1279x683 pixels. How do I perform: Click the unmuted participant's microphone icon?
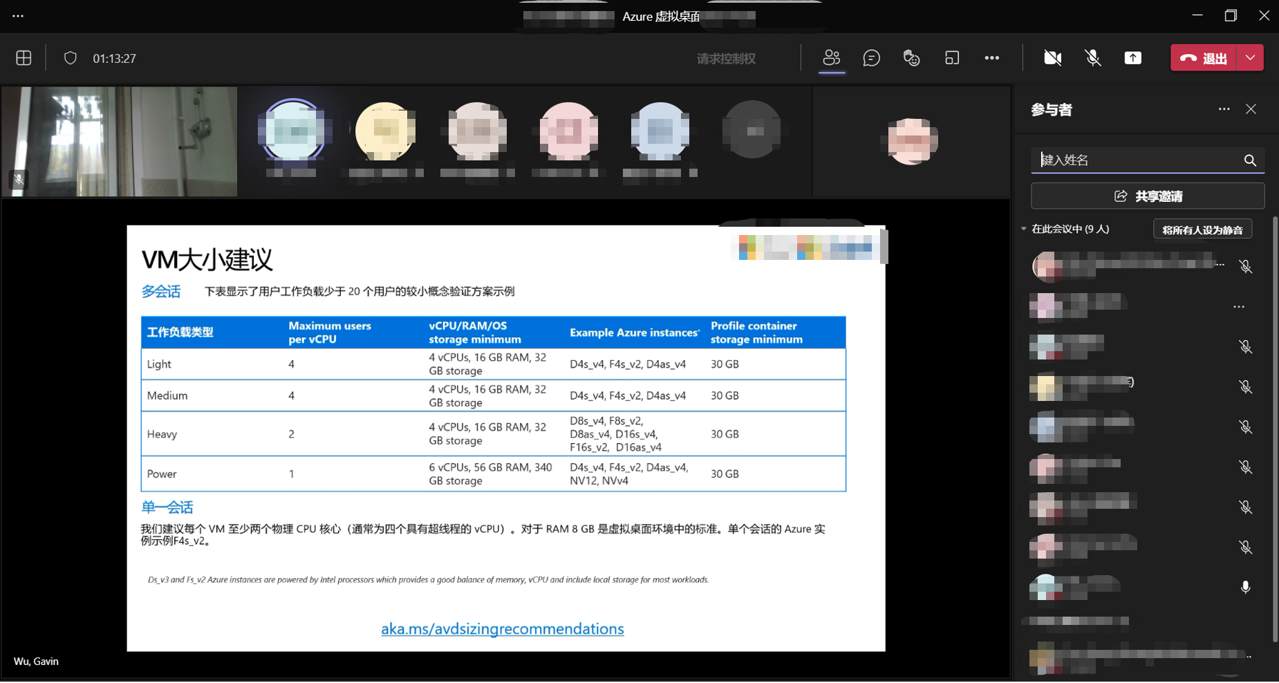tap(1246, 588)
